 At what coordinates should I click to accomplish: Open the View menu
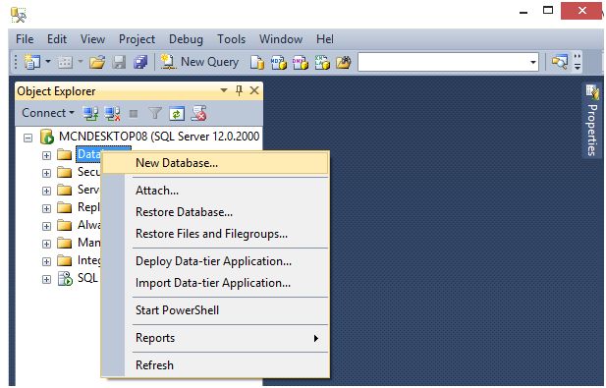coord(92,39)
